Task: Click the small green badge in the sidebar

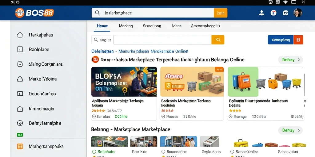Action: [x=20, y=135]
